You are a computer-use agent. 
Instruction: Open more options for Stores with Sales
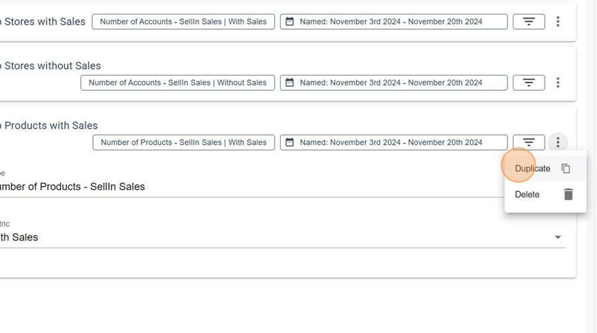pyautogui.click(x=558, y=22)
